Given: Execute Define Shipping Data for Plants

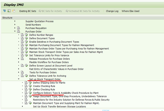Looking at the screenshot, I should 30,83.
